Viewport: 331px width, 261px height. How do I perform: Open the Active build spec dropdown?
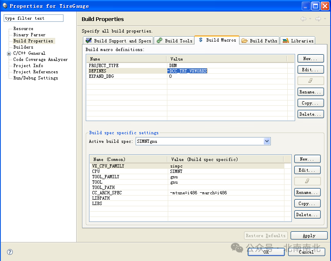click(267, 141)
